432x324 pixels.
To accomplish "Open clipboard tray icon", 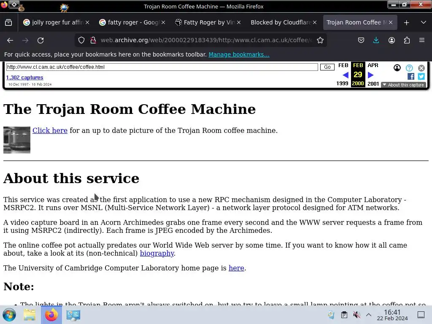I will coord(344,315).
